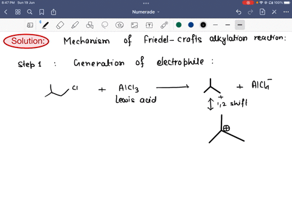Viewport: 292px width, 219px height.
Task: Choose the blue pen color
Action: point(191,25)
